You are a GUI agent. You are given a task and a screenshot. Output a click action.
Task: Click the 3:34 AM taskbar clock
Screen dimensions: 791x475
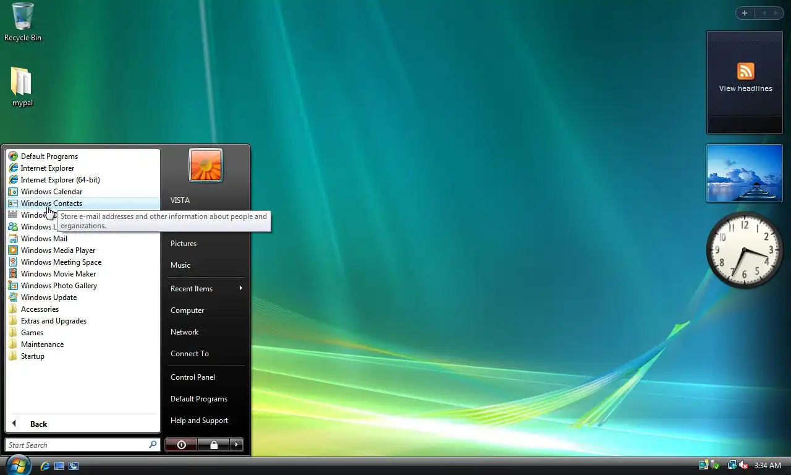pyautogui.click(x=768, y=466)
